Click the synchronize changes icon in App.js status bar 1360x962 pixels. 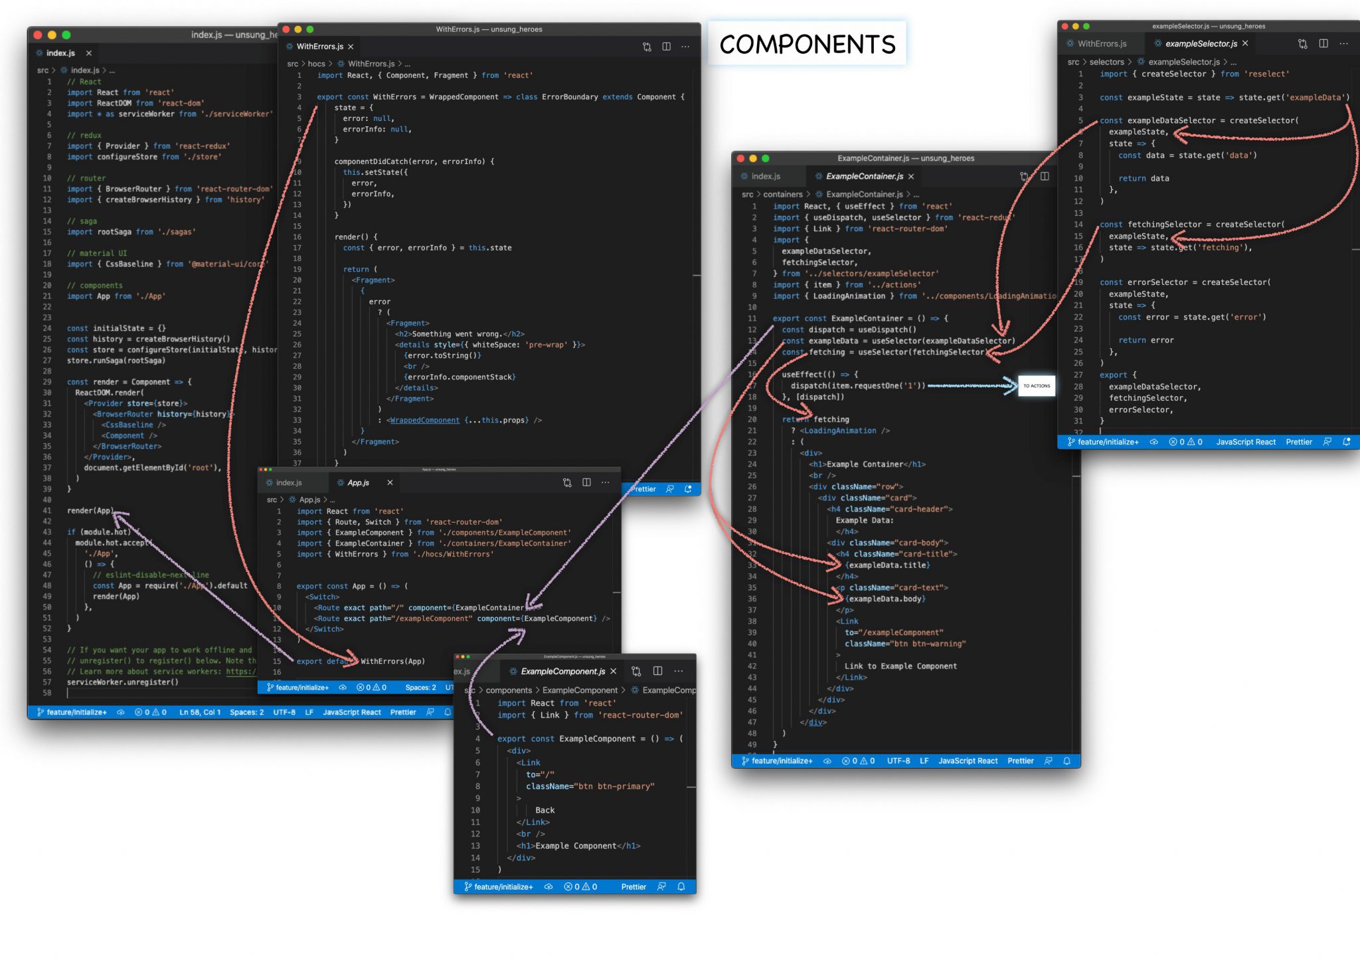tap(342, 687)
